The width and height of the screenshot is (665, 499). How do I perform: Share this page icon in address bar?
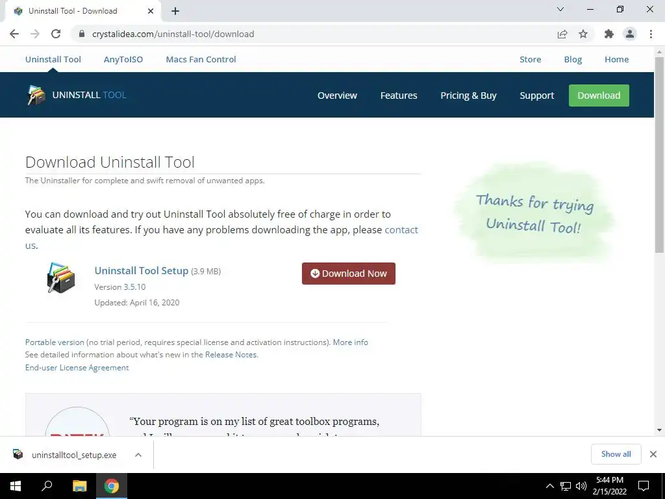[562, 34]
